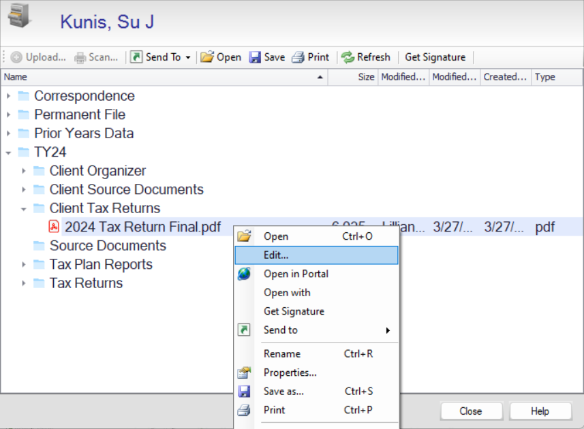This screenshot has height=429, width=584.
Task: Click the PDF icon next to 2024 Tax Return Final
Action: pyautogui.click(x=54, y=226)
